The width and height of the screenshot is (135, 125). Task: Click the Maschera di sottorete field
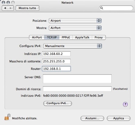pos(56,61)
